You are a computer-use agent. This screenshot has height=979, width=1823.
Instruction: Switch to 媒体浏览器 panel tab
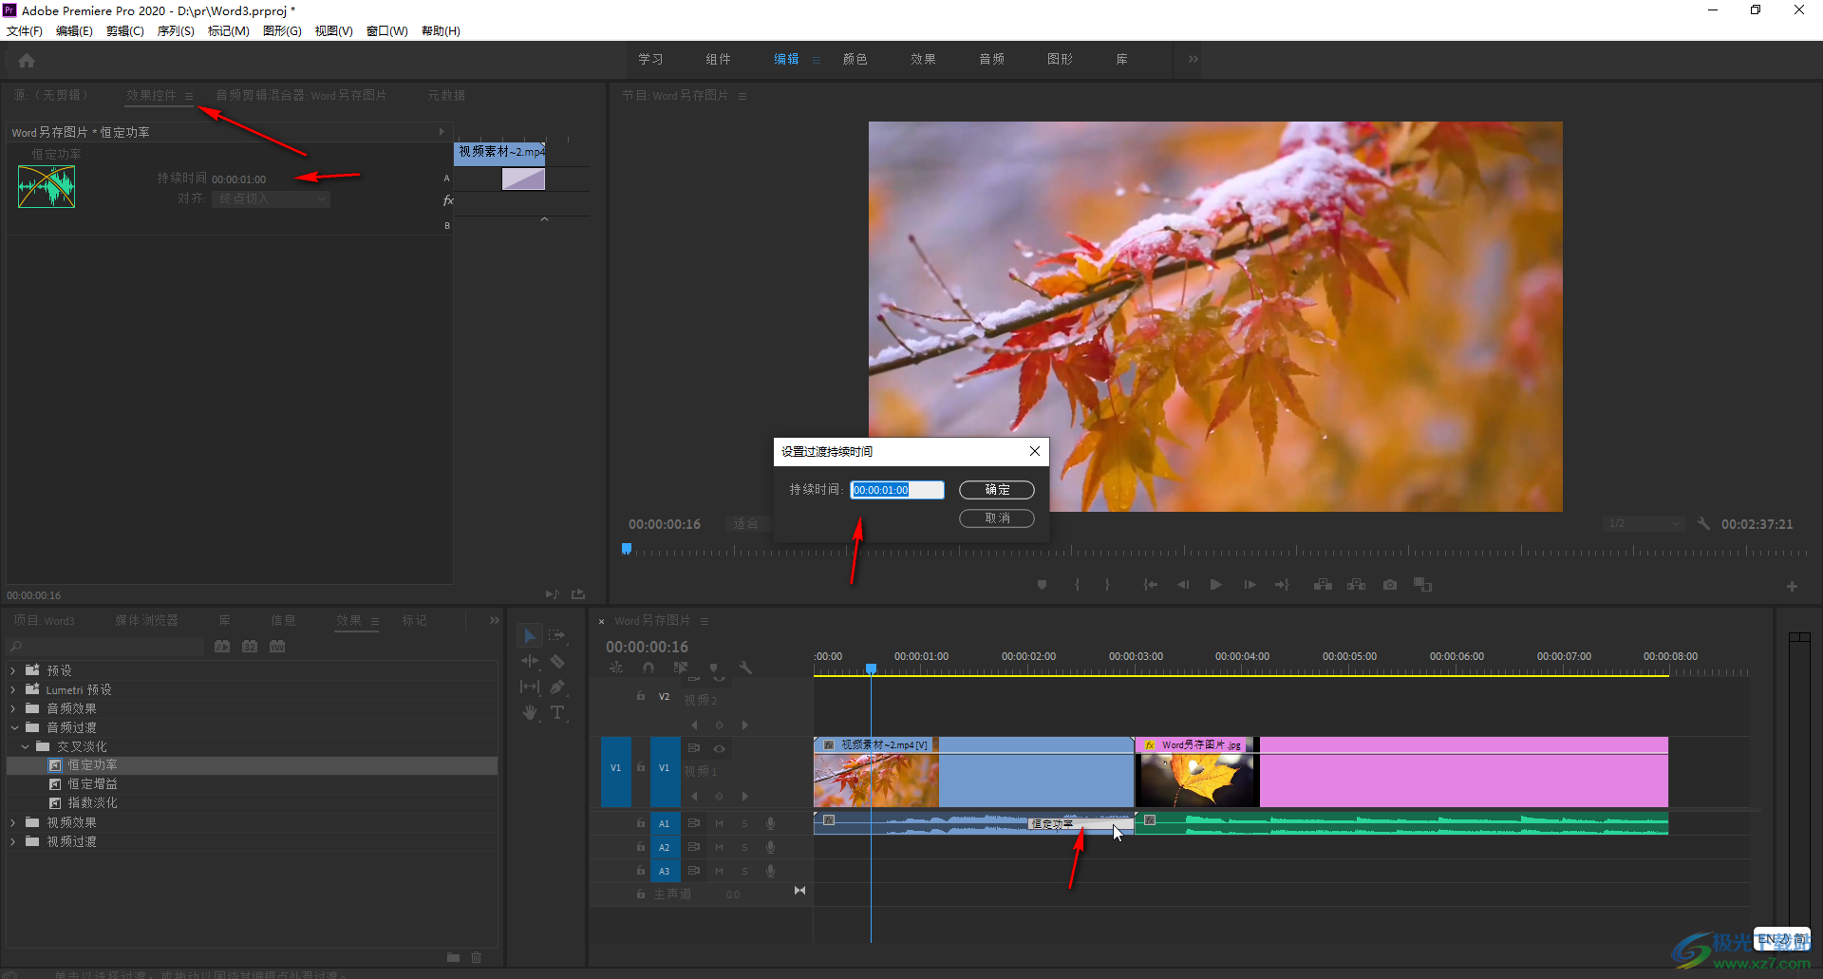pos(146,620)
